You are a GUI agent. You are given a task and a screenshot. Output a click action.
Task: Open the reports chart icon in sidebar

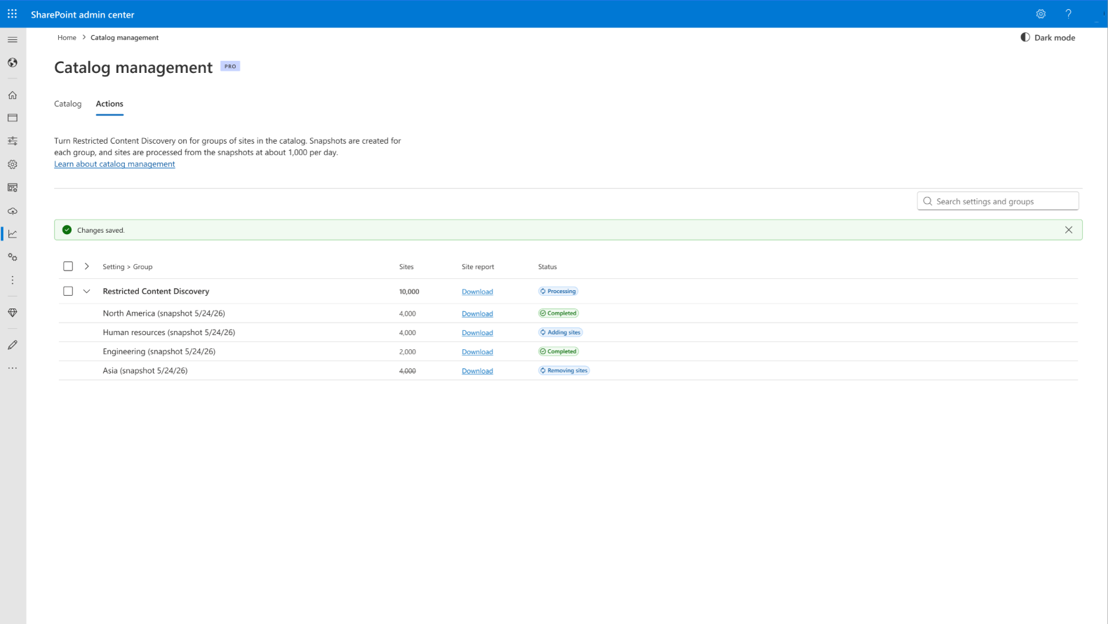[x=13, y=234]
